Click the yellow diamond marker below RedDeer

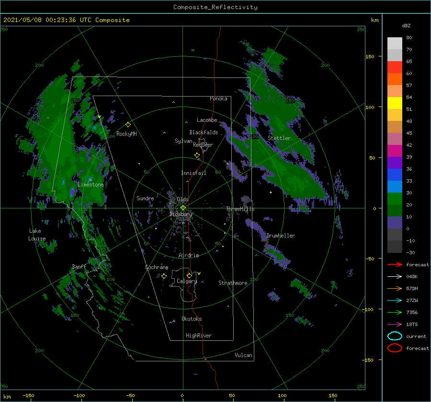pyautogui.click(x=197, y=155)
